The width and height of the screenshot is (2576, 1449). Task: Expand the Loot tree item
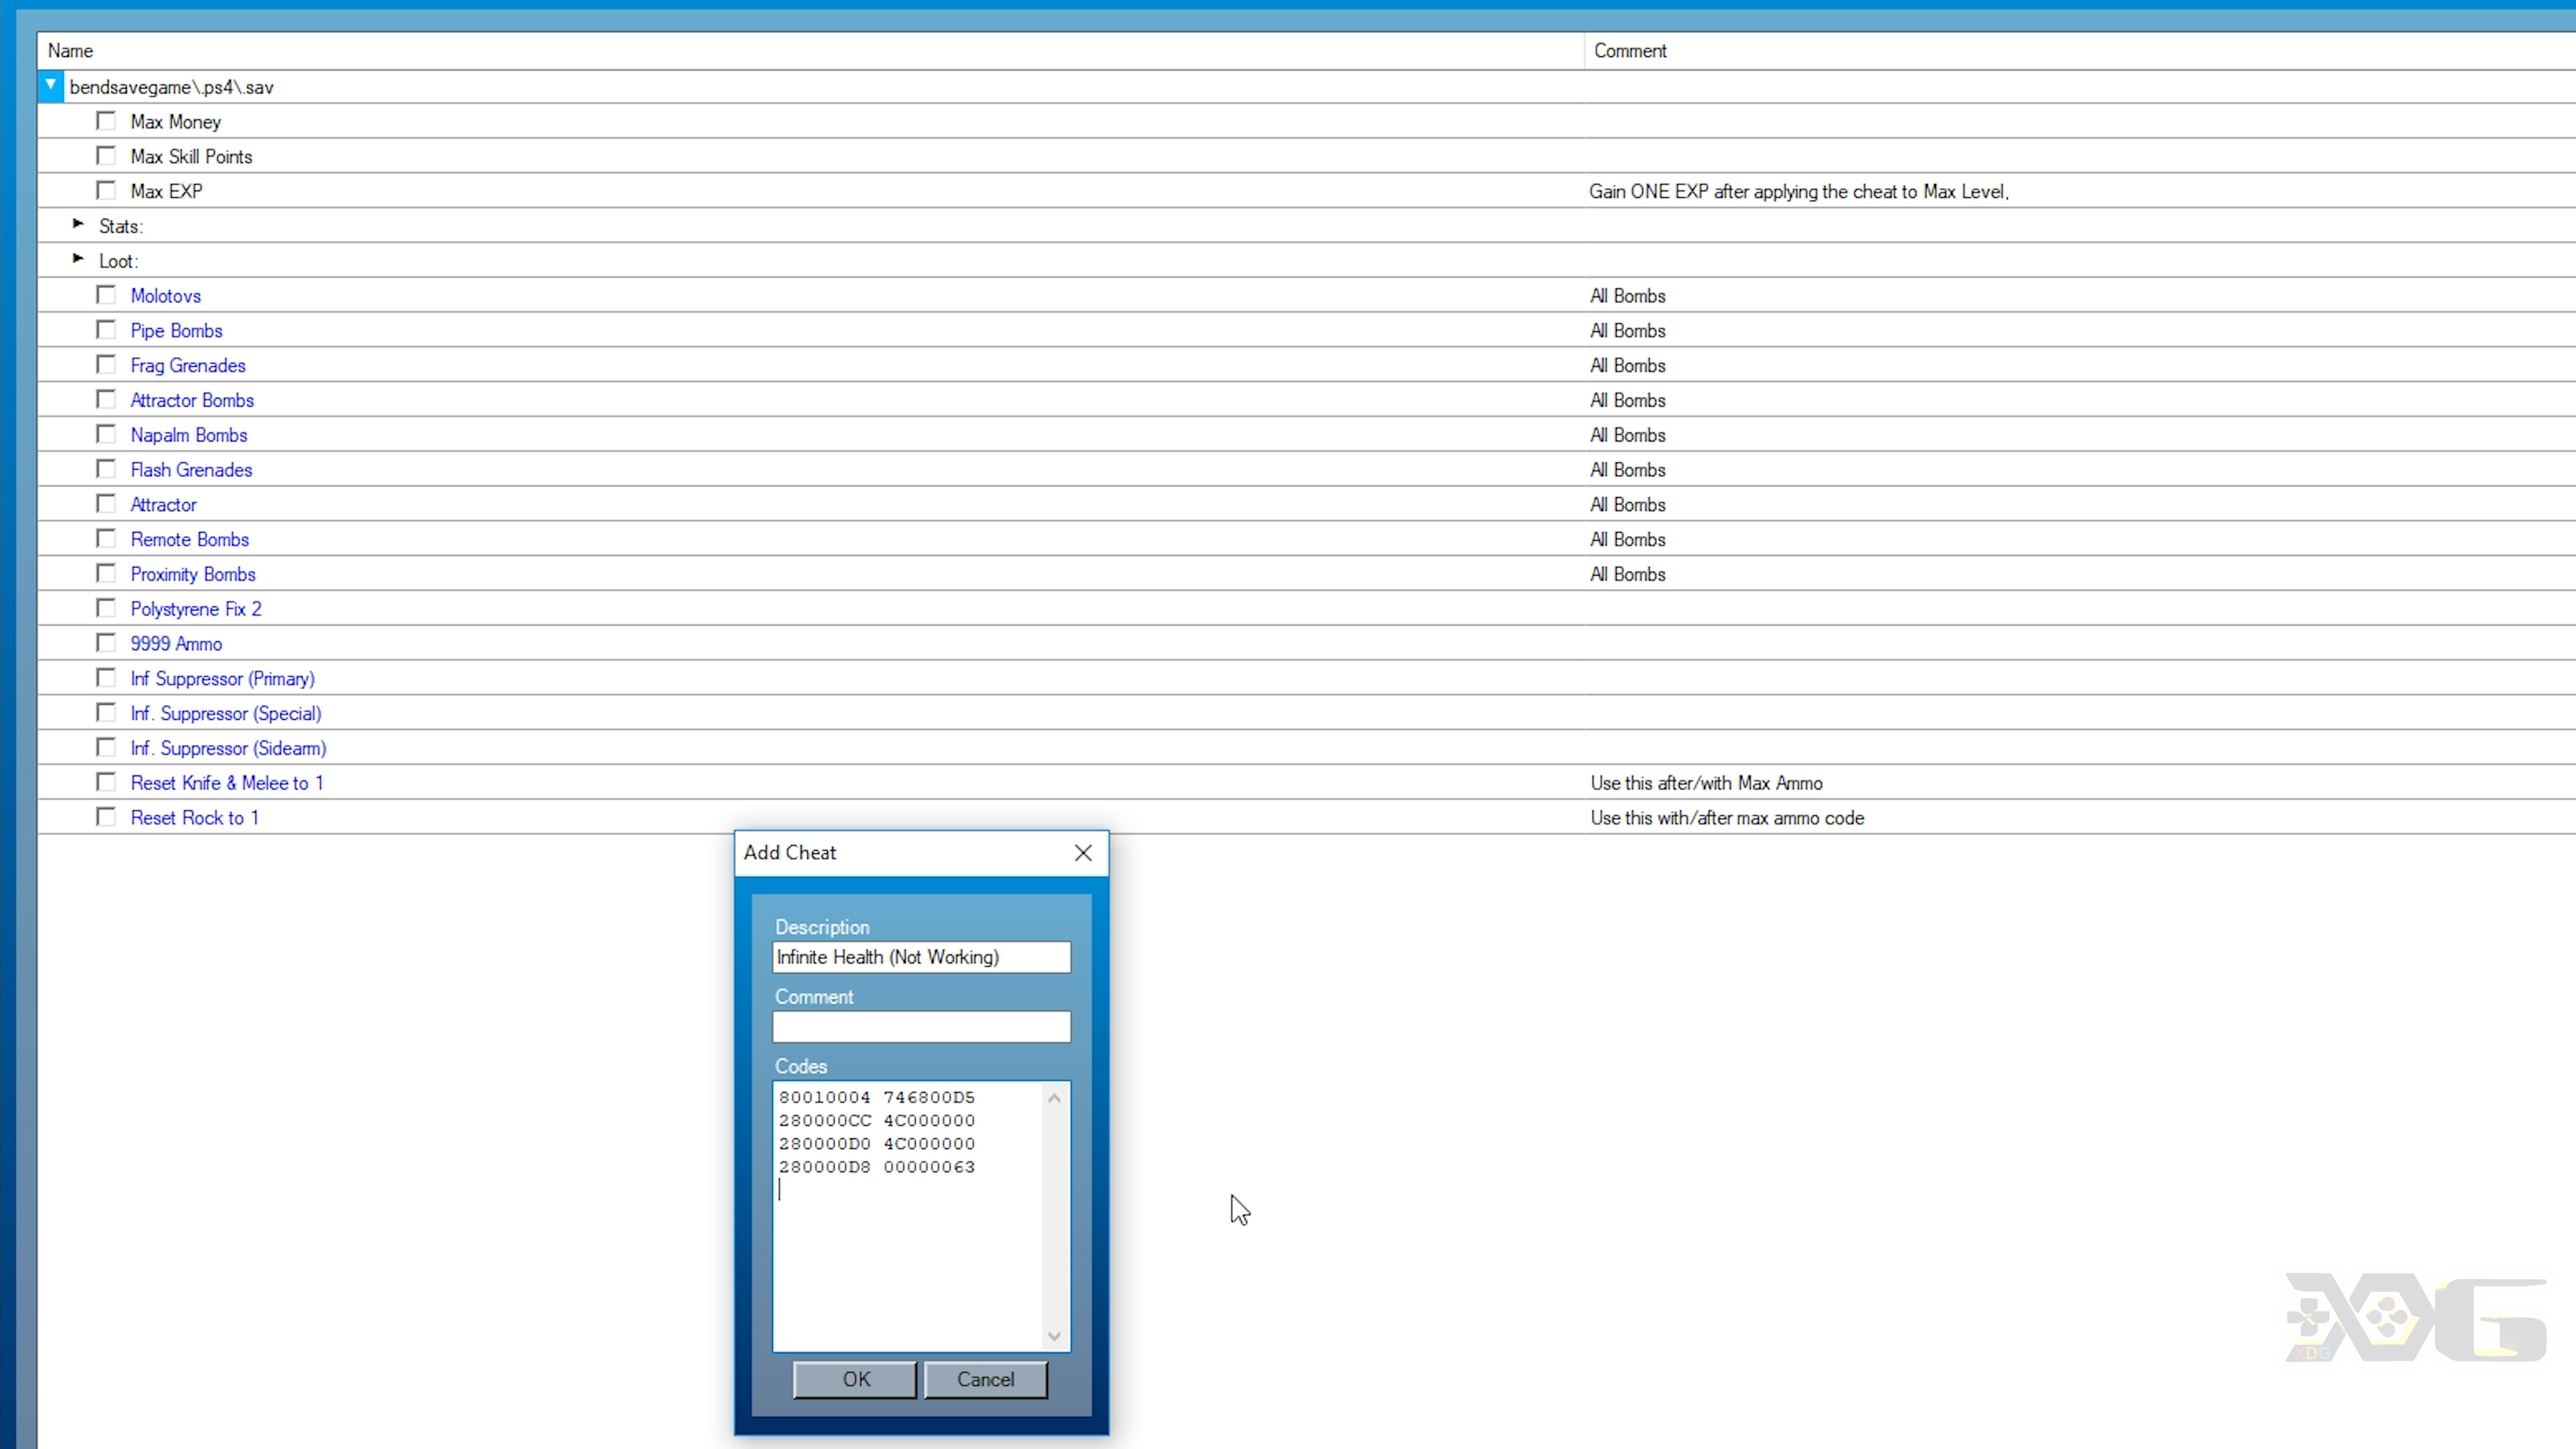point(78,260)
